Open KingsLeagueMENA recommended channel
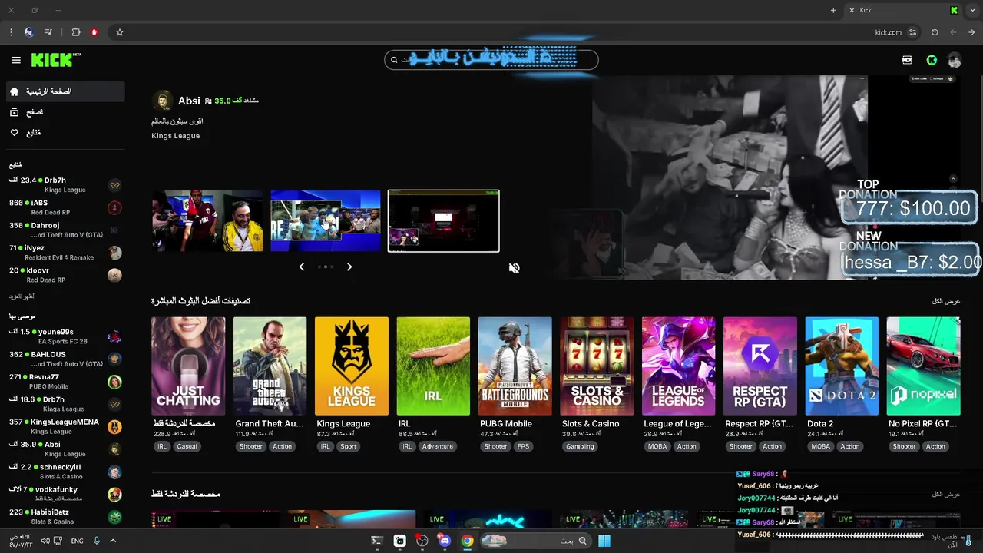 click(x=65, y=426)
